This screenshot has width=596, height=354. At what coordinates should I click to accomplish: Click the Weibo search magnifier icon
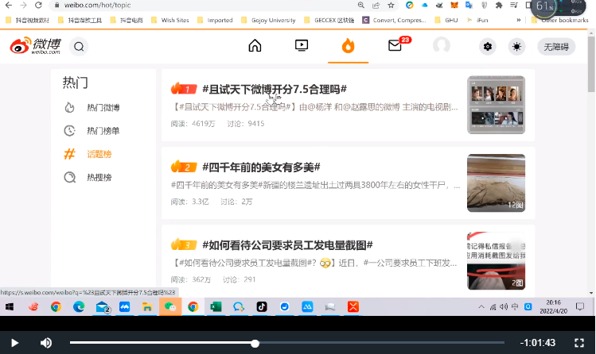pyautogui.click(x=79, y=46)
